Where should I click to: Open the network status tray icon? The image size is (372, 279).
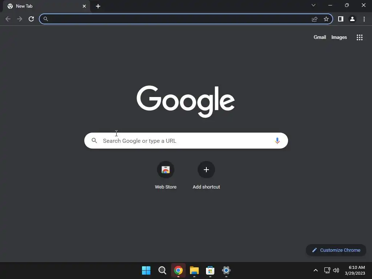[x=327, y=270]
